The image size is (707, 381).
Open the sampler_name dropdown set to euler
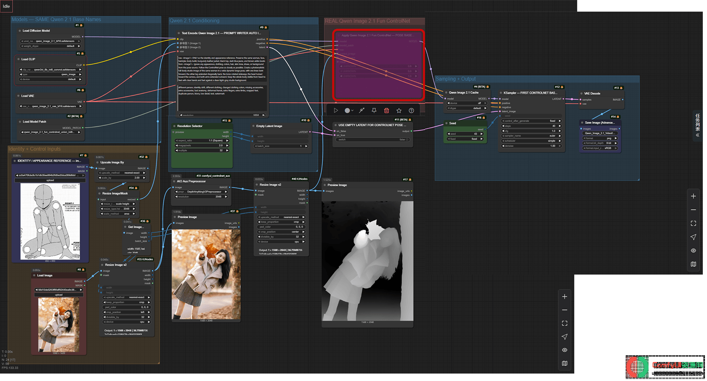(532, 136)
